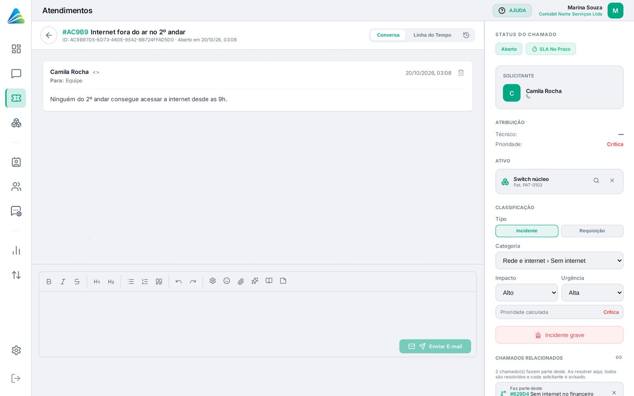
Task: Insert a blockquote
Action: pyautogui.click(x=159, y=281)
